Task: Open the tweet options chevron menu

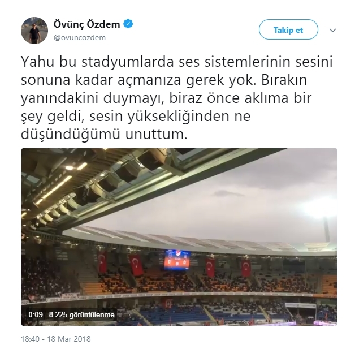Action: tap(332, 30)
